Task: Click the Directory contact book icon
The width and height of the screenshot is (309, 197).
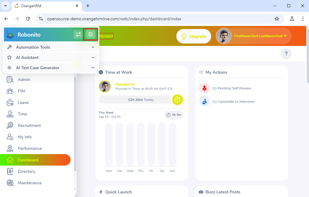Action: (10, 171)
